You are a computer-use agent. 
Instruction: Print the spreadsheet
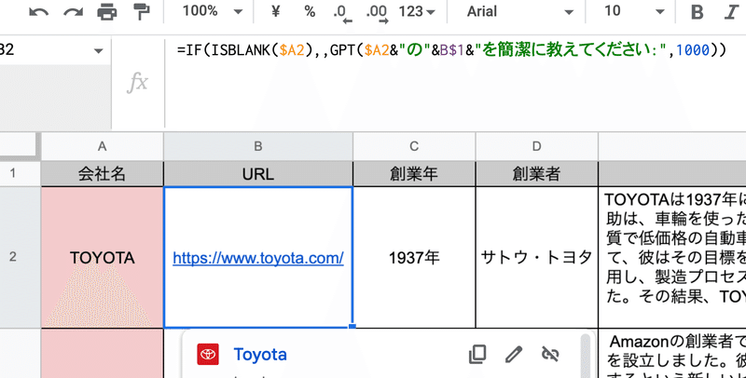(x=107, y=11)
